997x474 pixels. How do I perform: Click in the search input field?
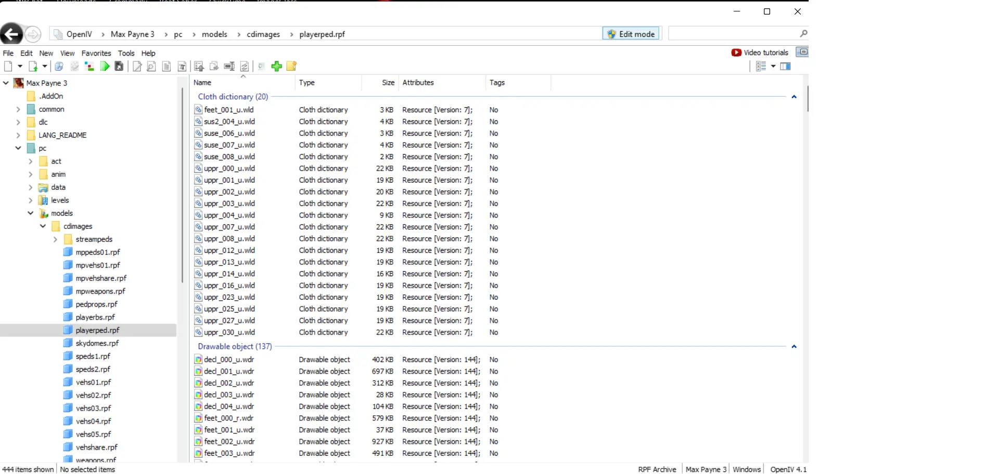734,34
